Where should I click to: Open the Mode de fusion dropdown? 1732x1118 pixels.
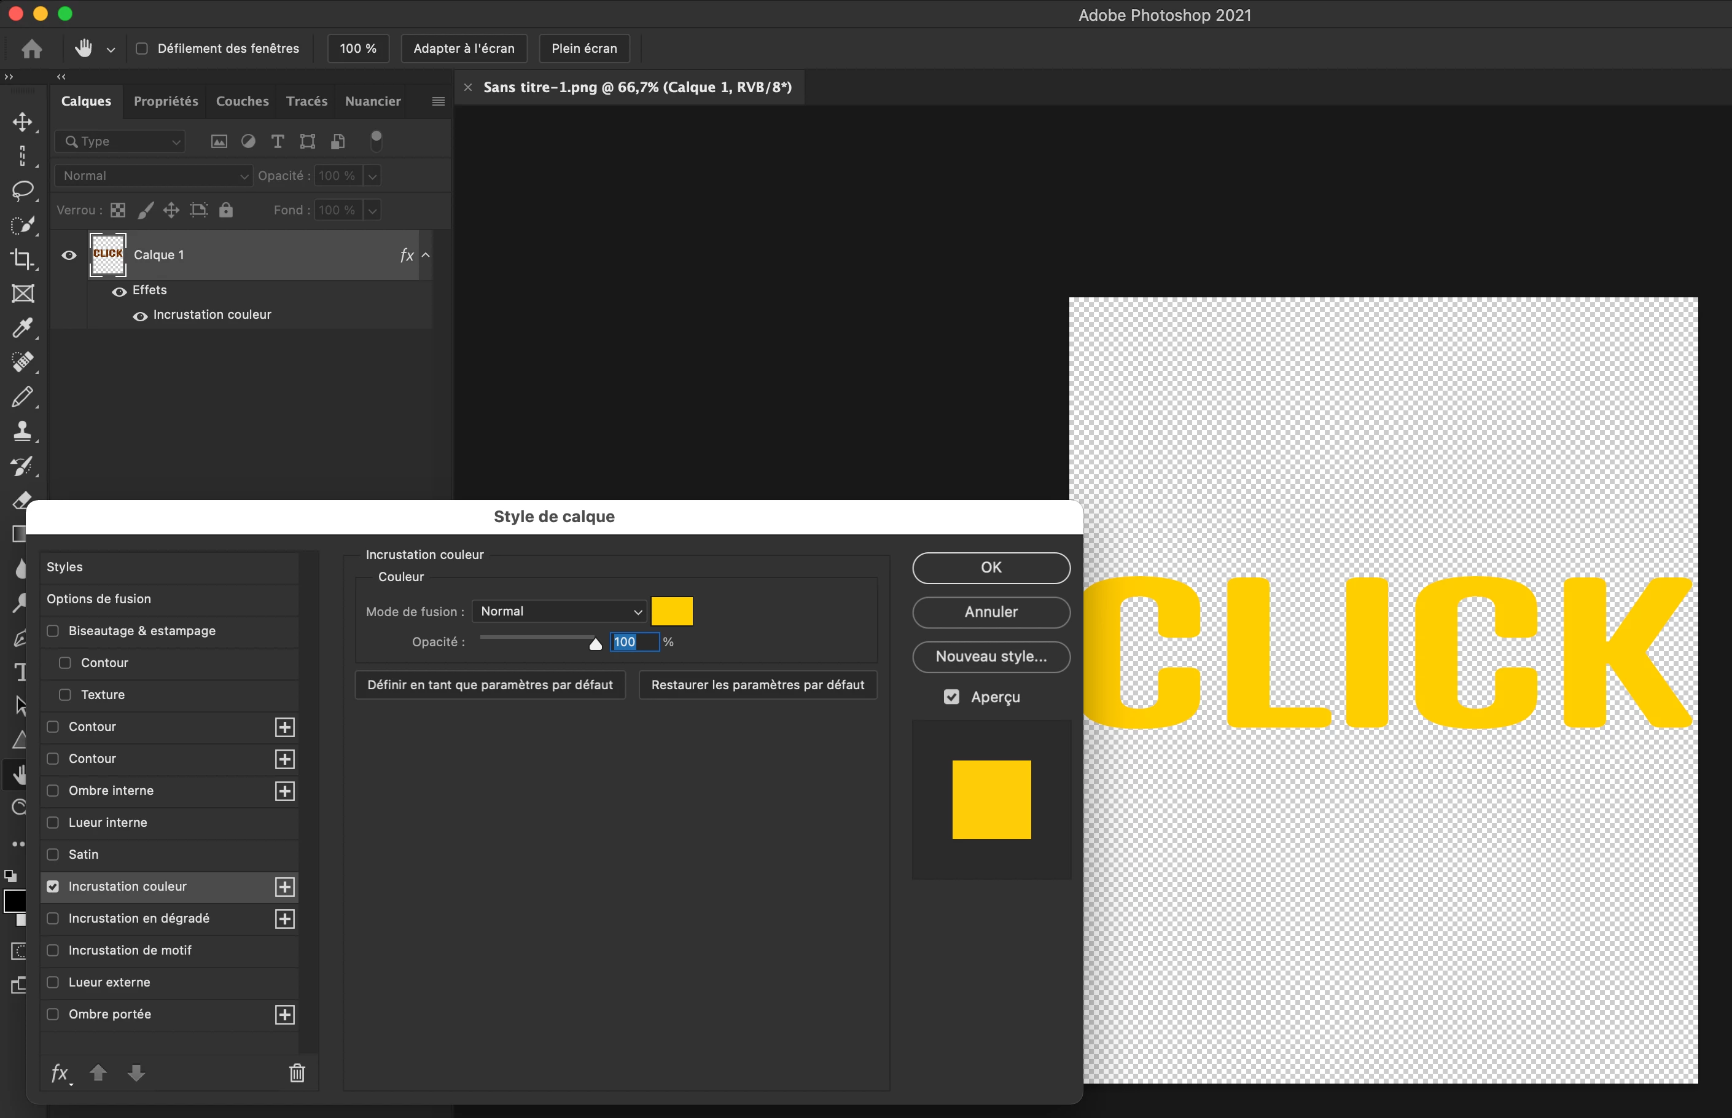coord(559,611)
